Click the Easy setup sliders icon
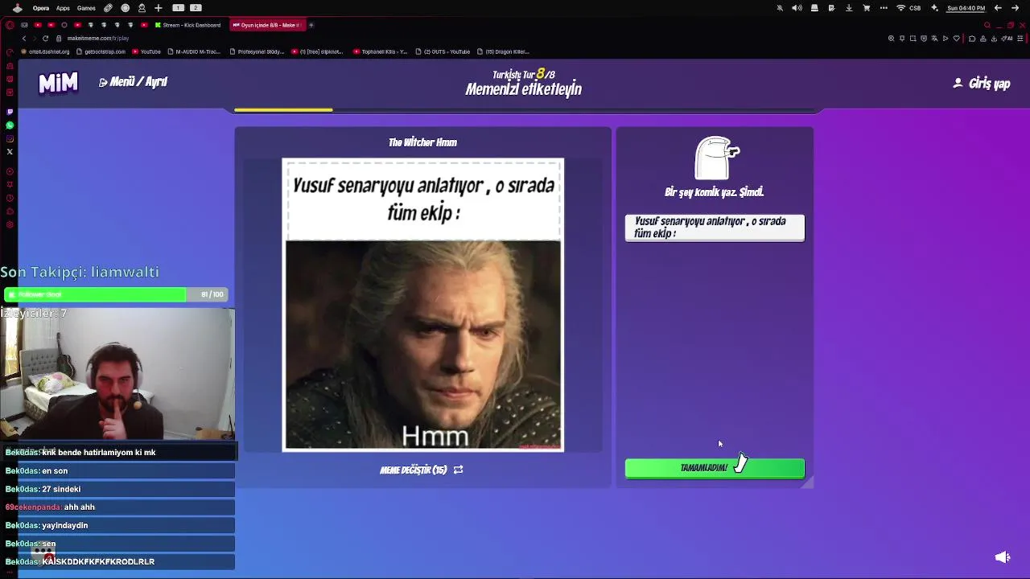This screenshot has height=579, width=1030. (x=1020, y=39)
